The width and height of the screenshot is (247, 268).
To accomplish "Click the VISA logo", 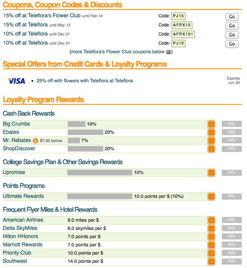I will (x=16, y=81).
